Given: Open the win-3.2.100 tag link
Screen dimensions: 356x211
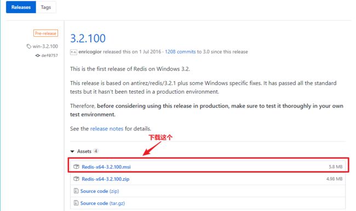Looking at the screenshot, I should point(45,47).
